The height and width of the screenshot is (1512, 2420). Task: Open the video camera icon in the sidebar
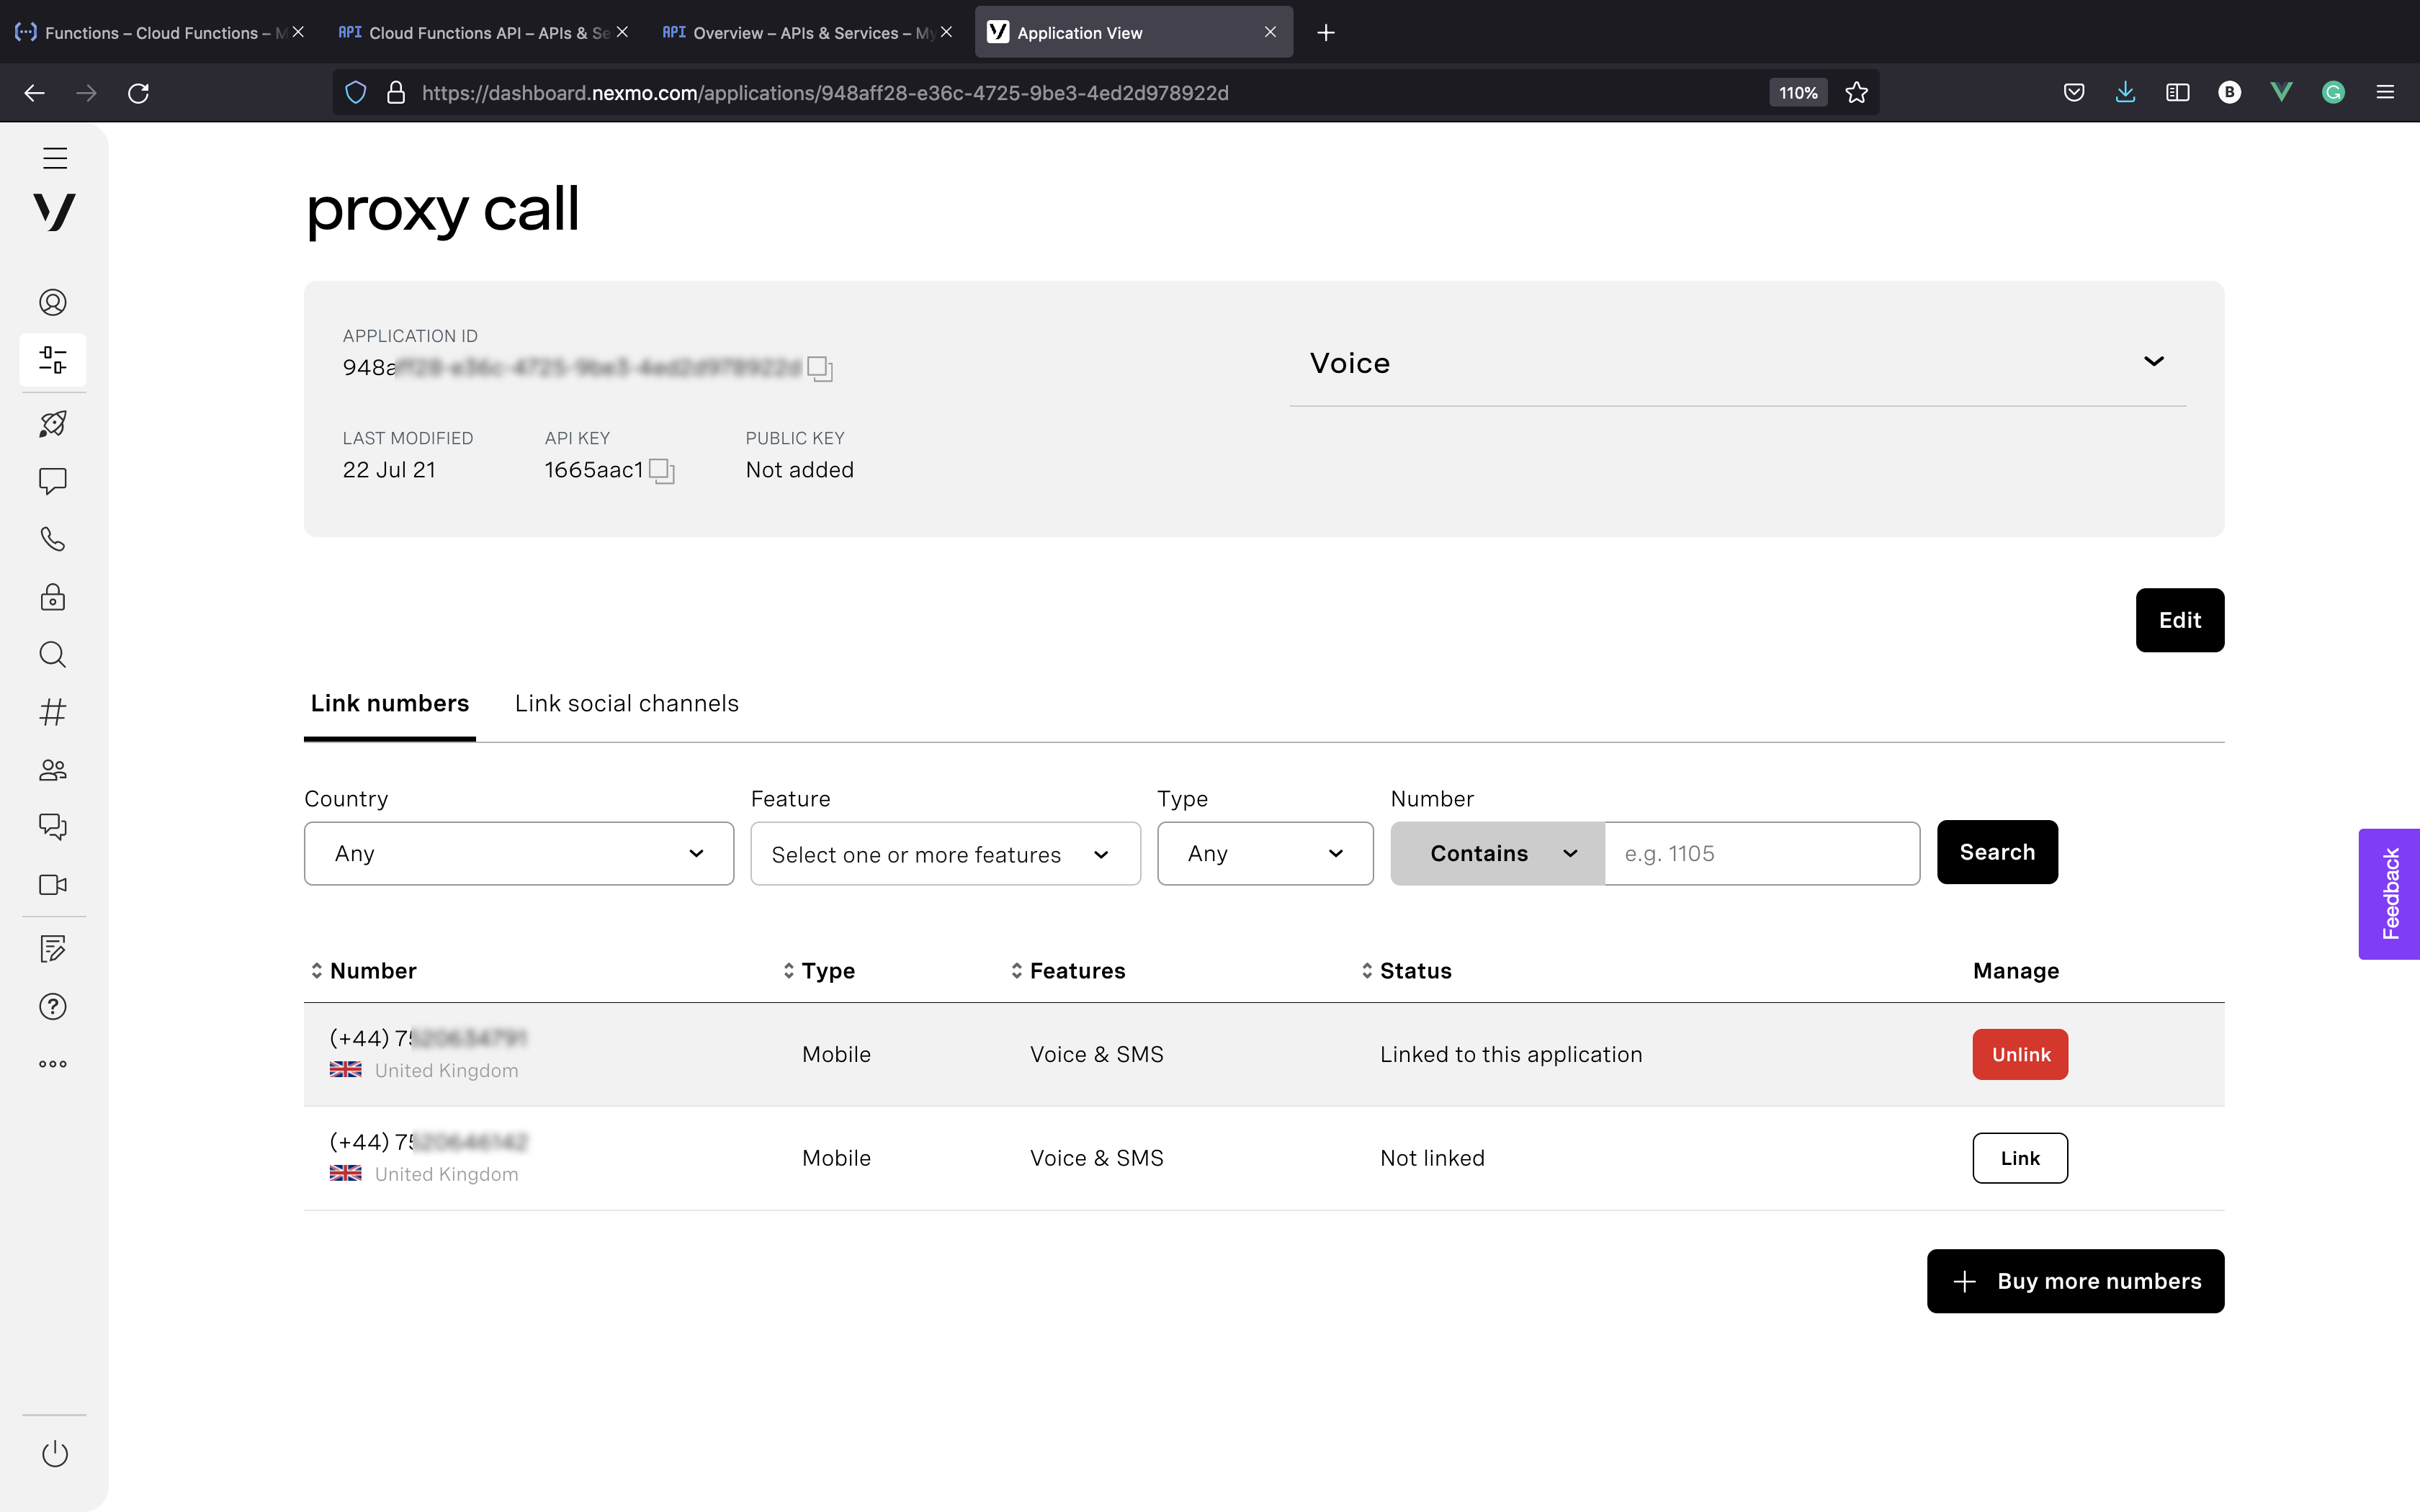tap(53, 885)
